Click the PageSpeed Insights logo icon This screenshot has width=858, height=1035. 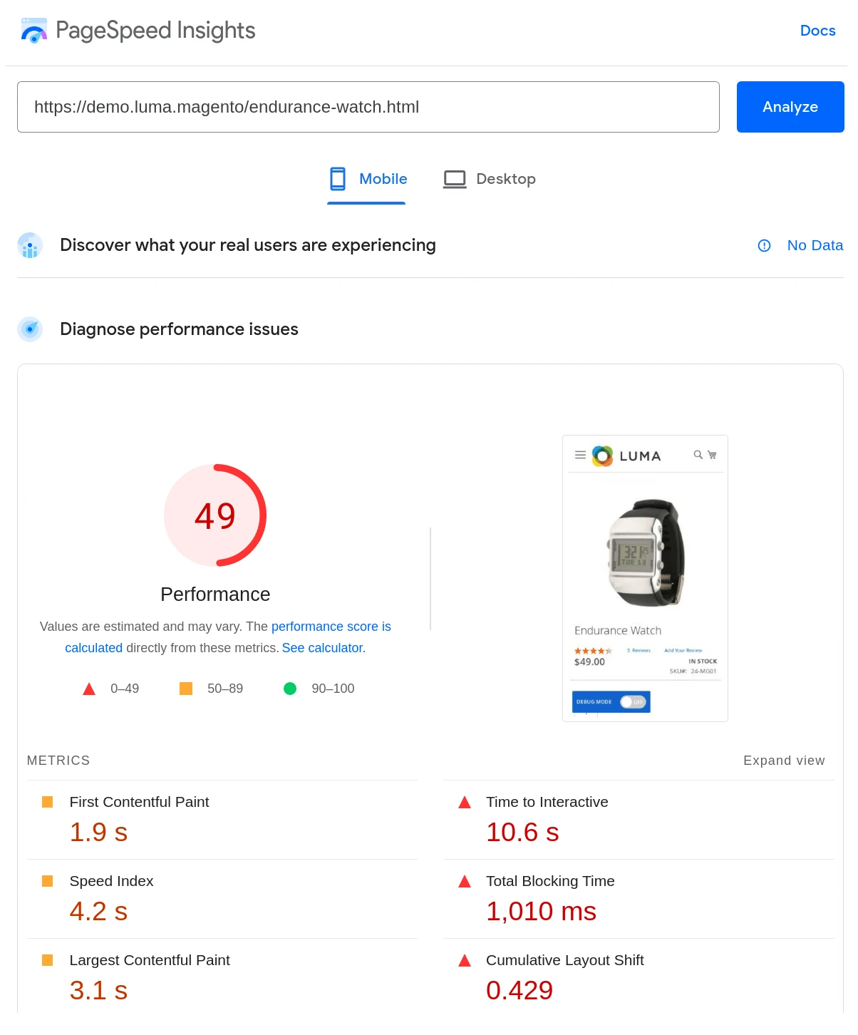point(33,31)
